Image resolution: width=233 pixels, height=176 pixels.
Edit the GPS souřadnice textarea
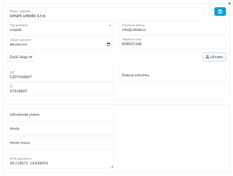[60, 161]
